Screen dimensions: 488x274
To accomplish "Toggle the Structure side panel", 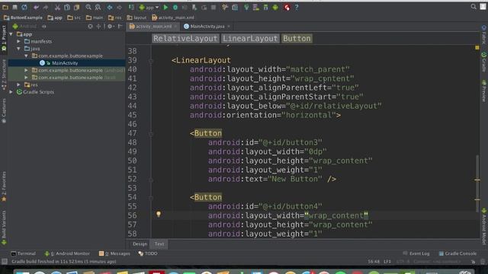I will (x=4, y=75).
